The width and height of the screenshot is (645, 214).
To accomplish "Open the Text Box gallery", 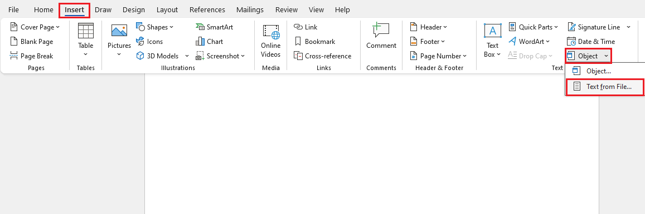I will click(x=492, y=41).
